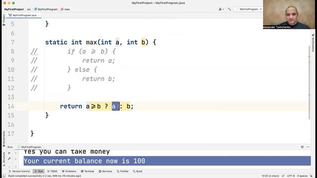Close the MyFirstProgram.java editor tab

coord(39,15)
